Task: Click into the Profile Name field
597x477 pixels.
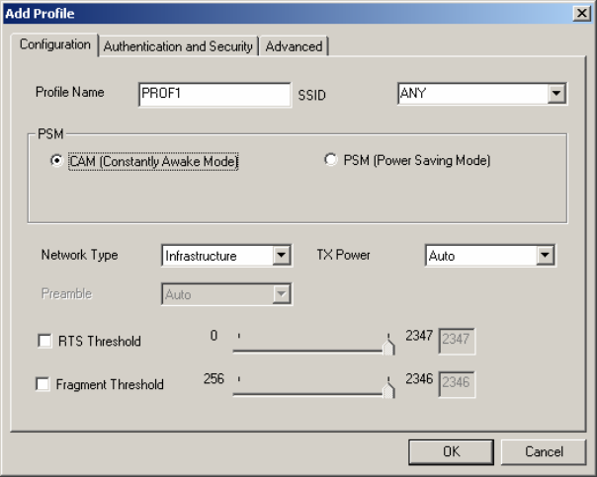Action: pyautogui.click(x=214, y=95)
